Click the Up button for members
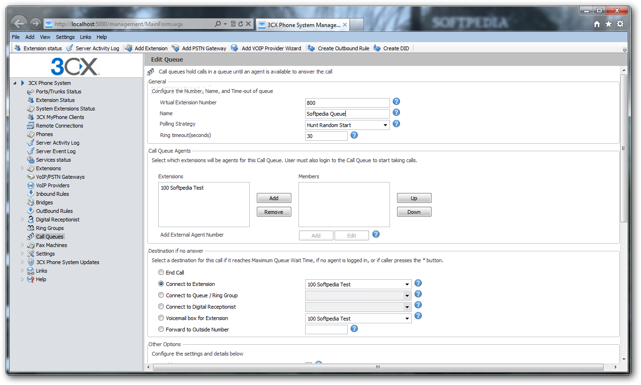This screenshot has width=641, height=385. [414, 198]
